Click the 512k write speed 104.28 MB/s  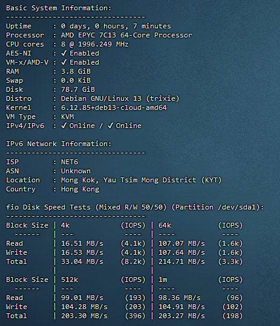[x=84, y=307]
